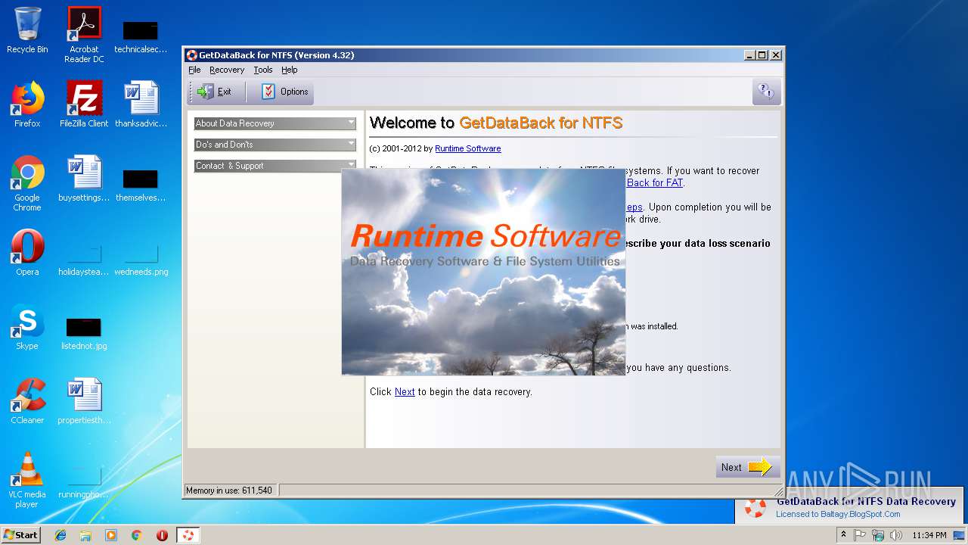Open the Tools menu
Viewport: 968px width, 545px height.
(263, 70)
